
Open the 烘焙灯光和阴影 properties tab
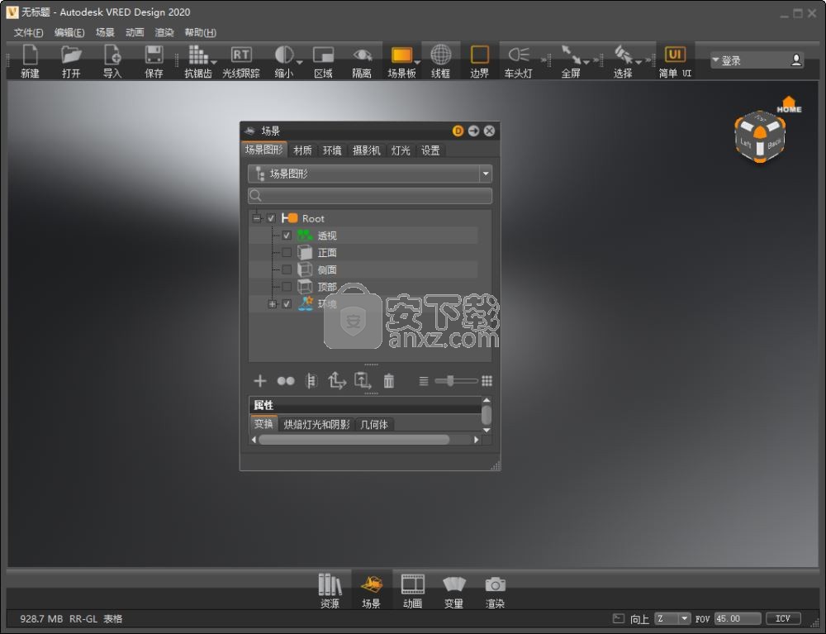[x=316, y=424]
